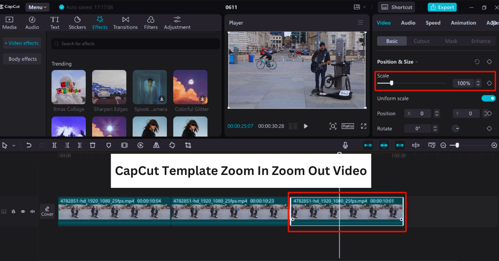Click the timeline preview magnifier ruler icon
This screenshot has width=499, height=261.
432,145
